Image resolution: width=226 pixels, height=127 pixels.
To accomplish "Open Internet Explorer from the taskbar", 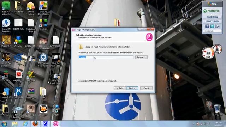I will pyautogui.click(x=25, y=124).
